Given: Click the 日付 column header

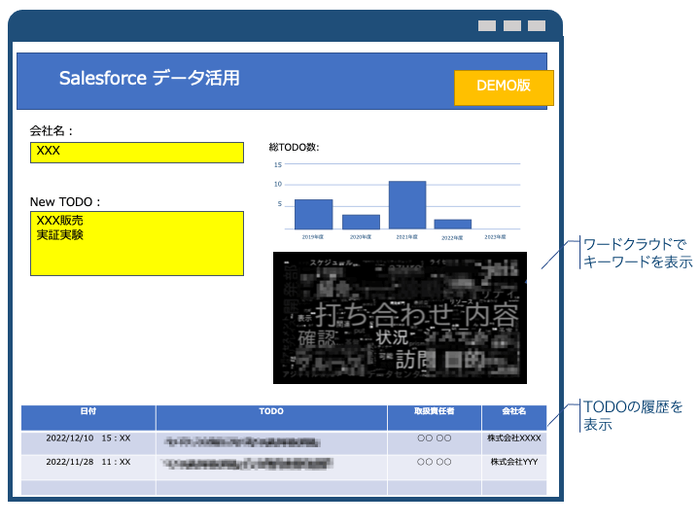Looking at the screenshot, I should point(88,417).
